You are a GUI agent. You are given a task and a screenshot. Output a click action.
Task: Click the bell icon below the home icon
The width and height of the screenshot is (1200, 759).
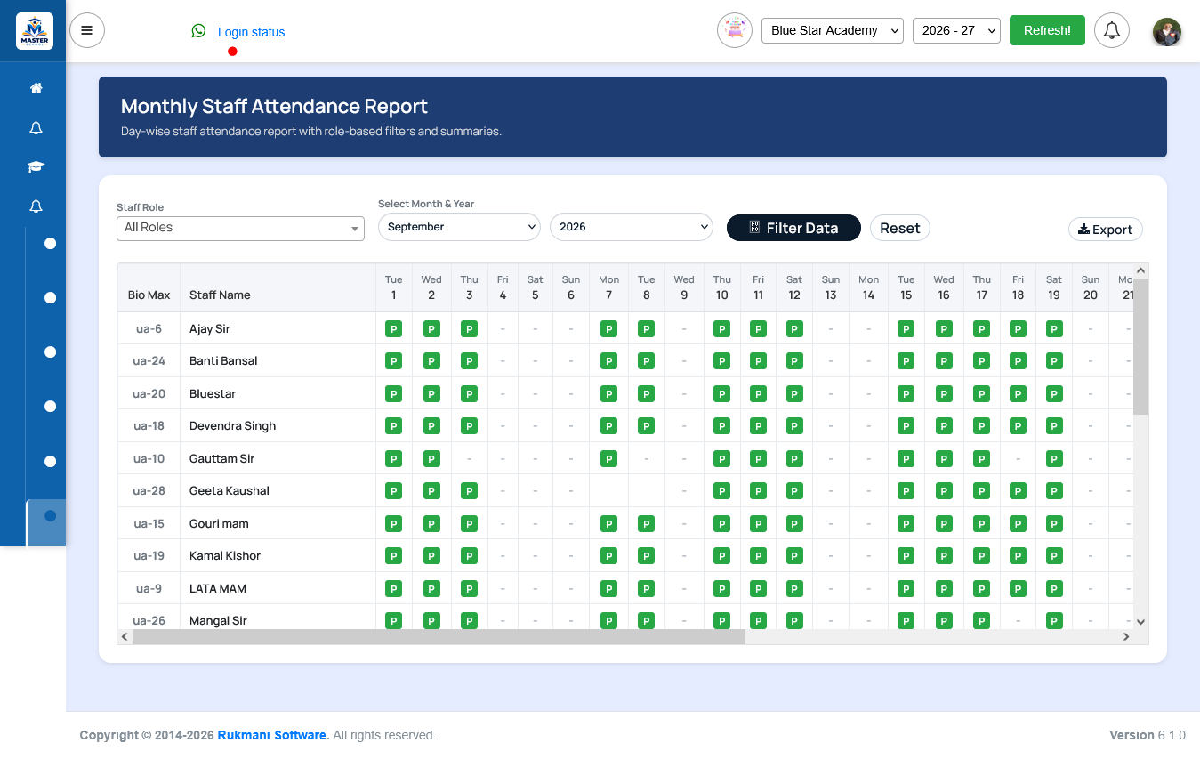36,128
